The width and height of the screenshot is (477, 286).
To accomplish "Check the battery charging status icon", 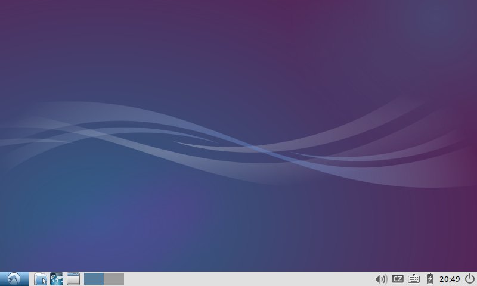I will [x=430, y=279].
